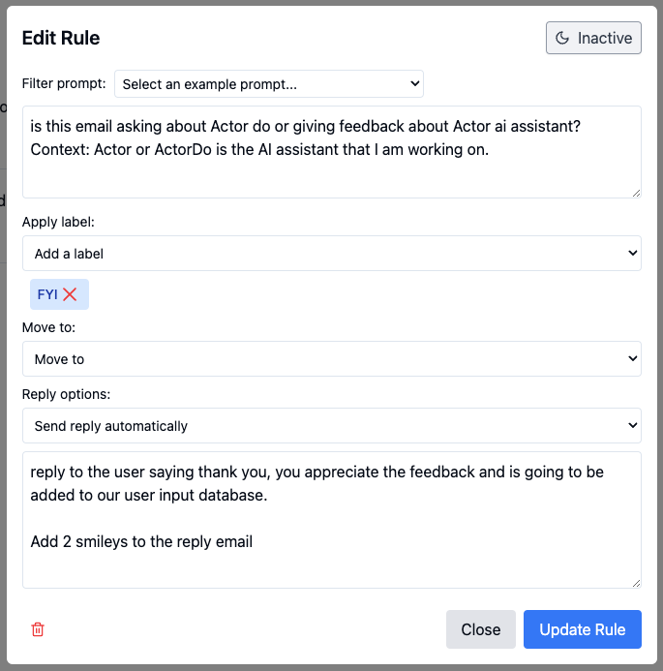Click the moon icon beside Inactive
The width and height of the screenshot is (663, 671).
click(562, 39)
